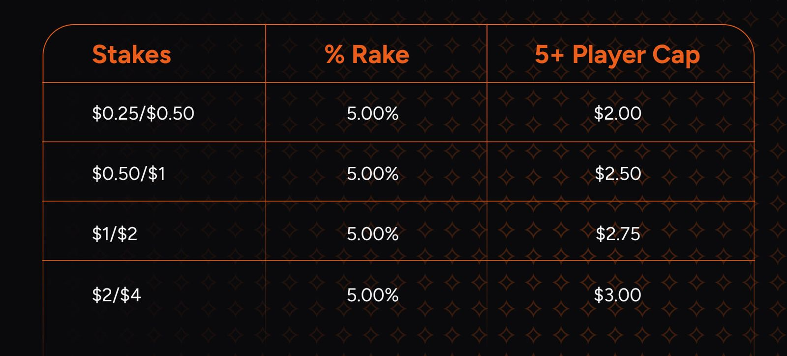The width and height of the screenshot is (787, 356).
Task: Click the % Rake column header
Action: click(x=367, y=54)
